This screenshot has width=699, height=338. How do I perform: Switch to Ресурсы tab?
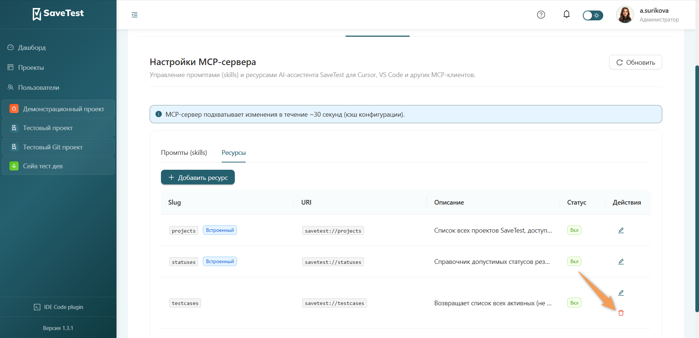pos(234,153)
